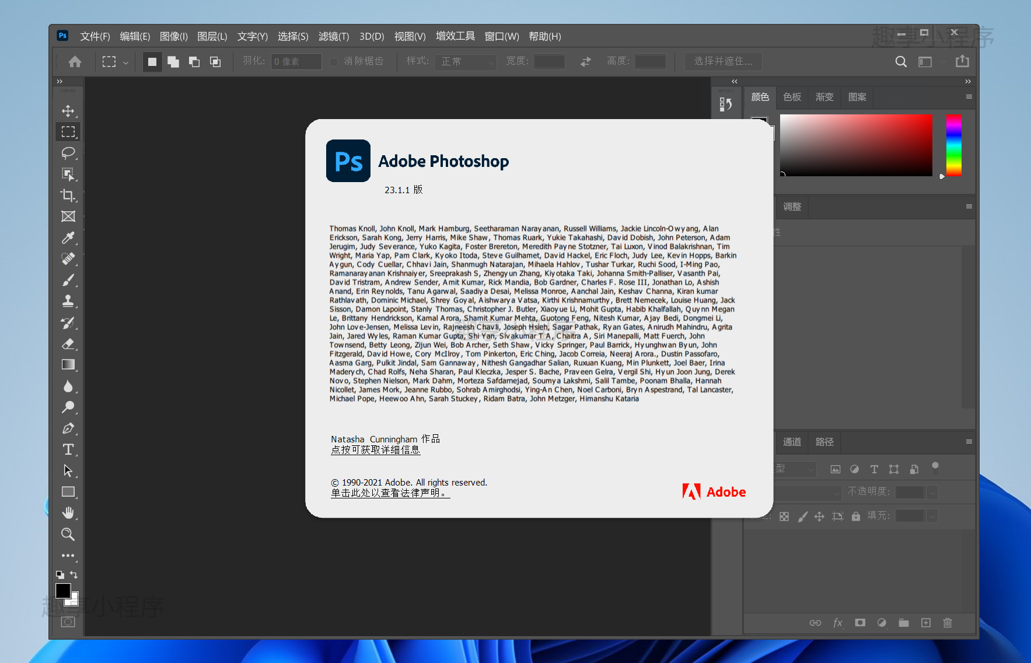Click the hue spectrum slider bar
1031x663 pixels.
click(x=953, y=145)
